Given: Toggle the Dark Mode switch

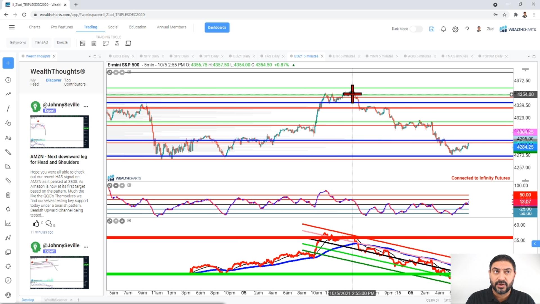Looking at the screenshot, I should [416, 29].
